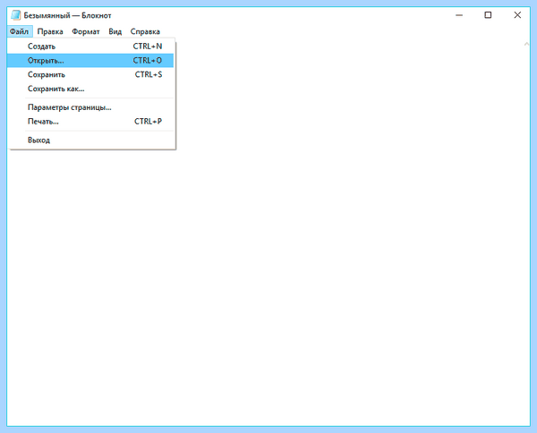
Task: Minimize the Notepad window
Action: [459, 15]
